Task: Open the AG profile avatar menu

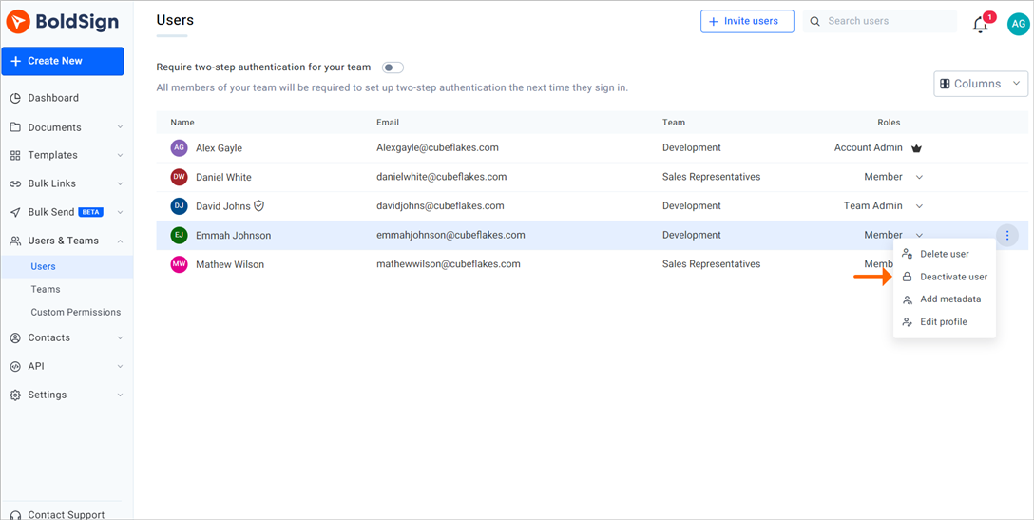Action: pos(1018,25)
